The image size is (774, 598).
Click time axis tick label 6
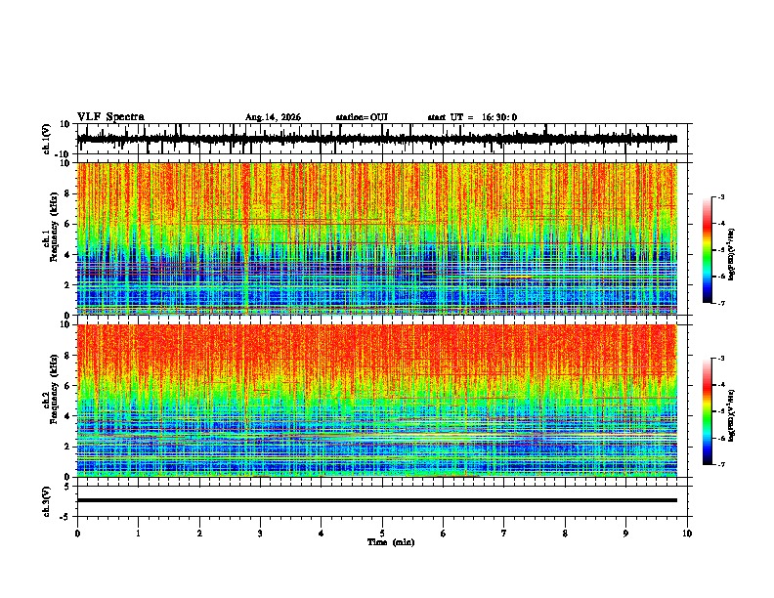(444, 533)
